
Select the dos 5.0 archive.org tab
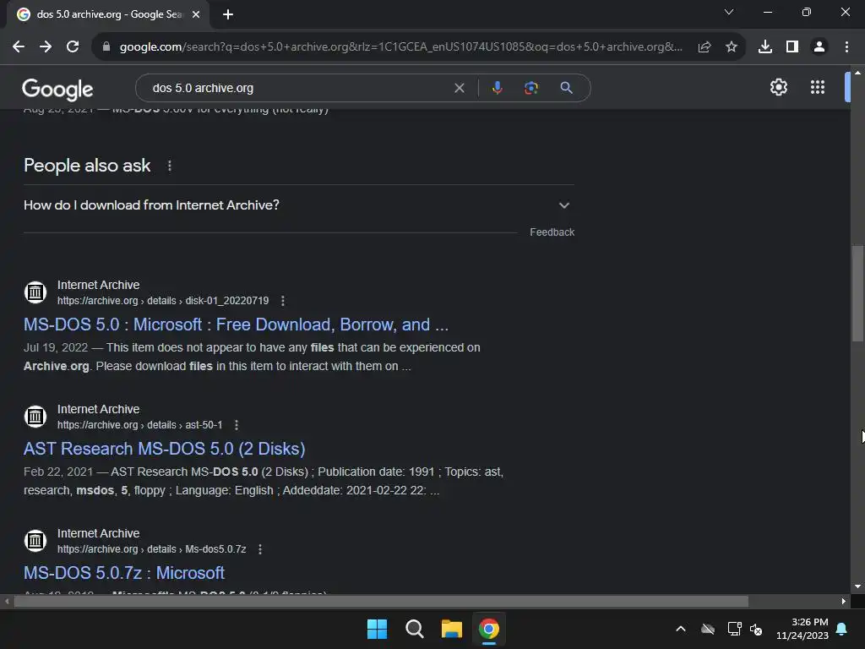click(108, 15)
